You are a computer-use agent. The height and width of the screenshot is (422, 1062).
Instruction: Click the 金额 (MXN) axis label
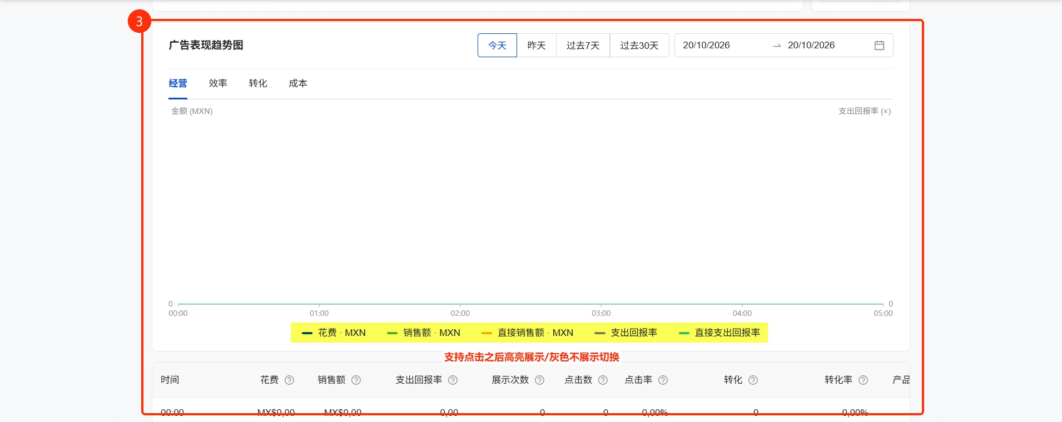[x=192, y=111]
